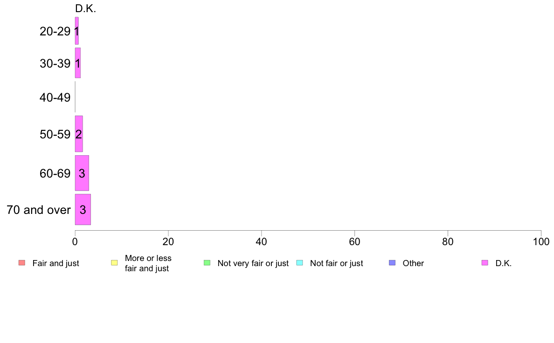Click the 60-69 axis label
Viewport: 554px width, 343px height.
55,173
